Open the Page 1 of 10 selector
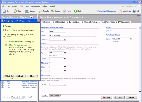The width and height of the screenshot is (142, 102). (x=18, y=97)
